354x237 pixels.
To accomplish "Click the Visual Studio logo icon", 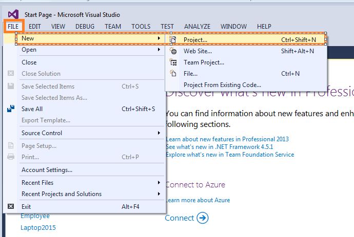I will 13,14.
